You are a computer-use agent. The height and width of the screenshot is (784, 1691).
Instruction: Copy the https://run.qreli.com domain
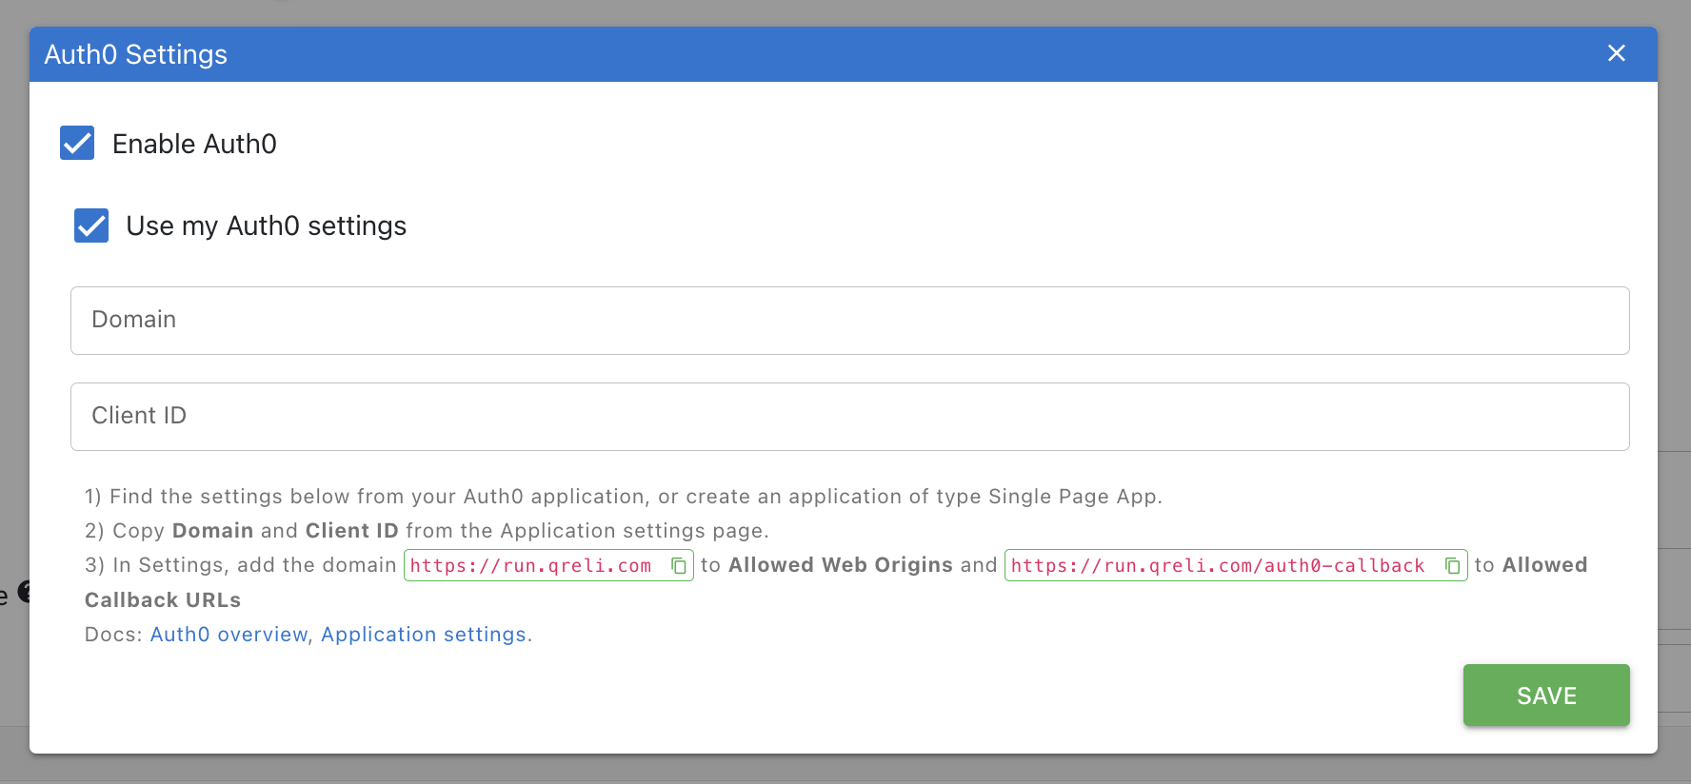click(x=679, y=566)
